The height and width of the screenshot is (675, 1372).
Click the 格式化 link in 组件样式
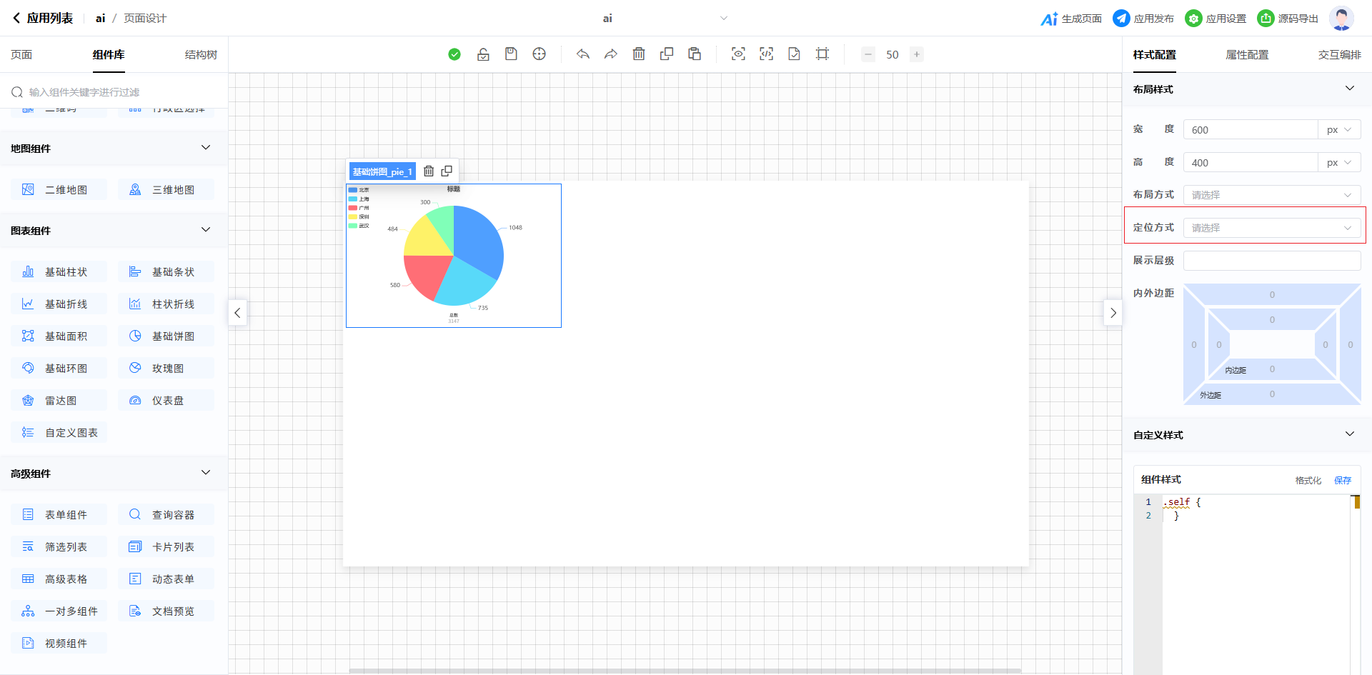1308,481
